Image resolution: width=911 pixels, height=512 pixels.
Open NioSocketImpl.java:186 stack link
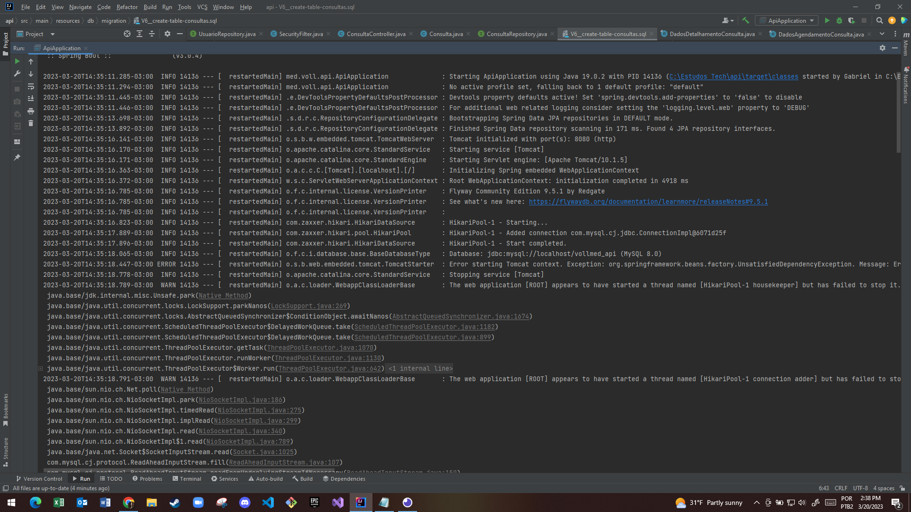pyautogui.click(x=241, y=400)
